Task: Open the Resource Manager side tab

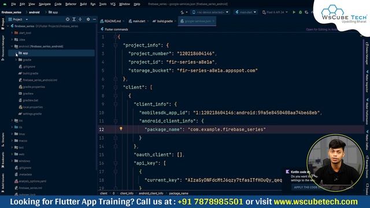Action: click(3, 48)
